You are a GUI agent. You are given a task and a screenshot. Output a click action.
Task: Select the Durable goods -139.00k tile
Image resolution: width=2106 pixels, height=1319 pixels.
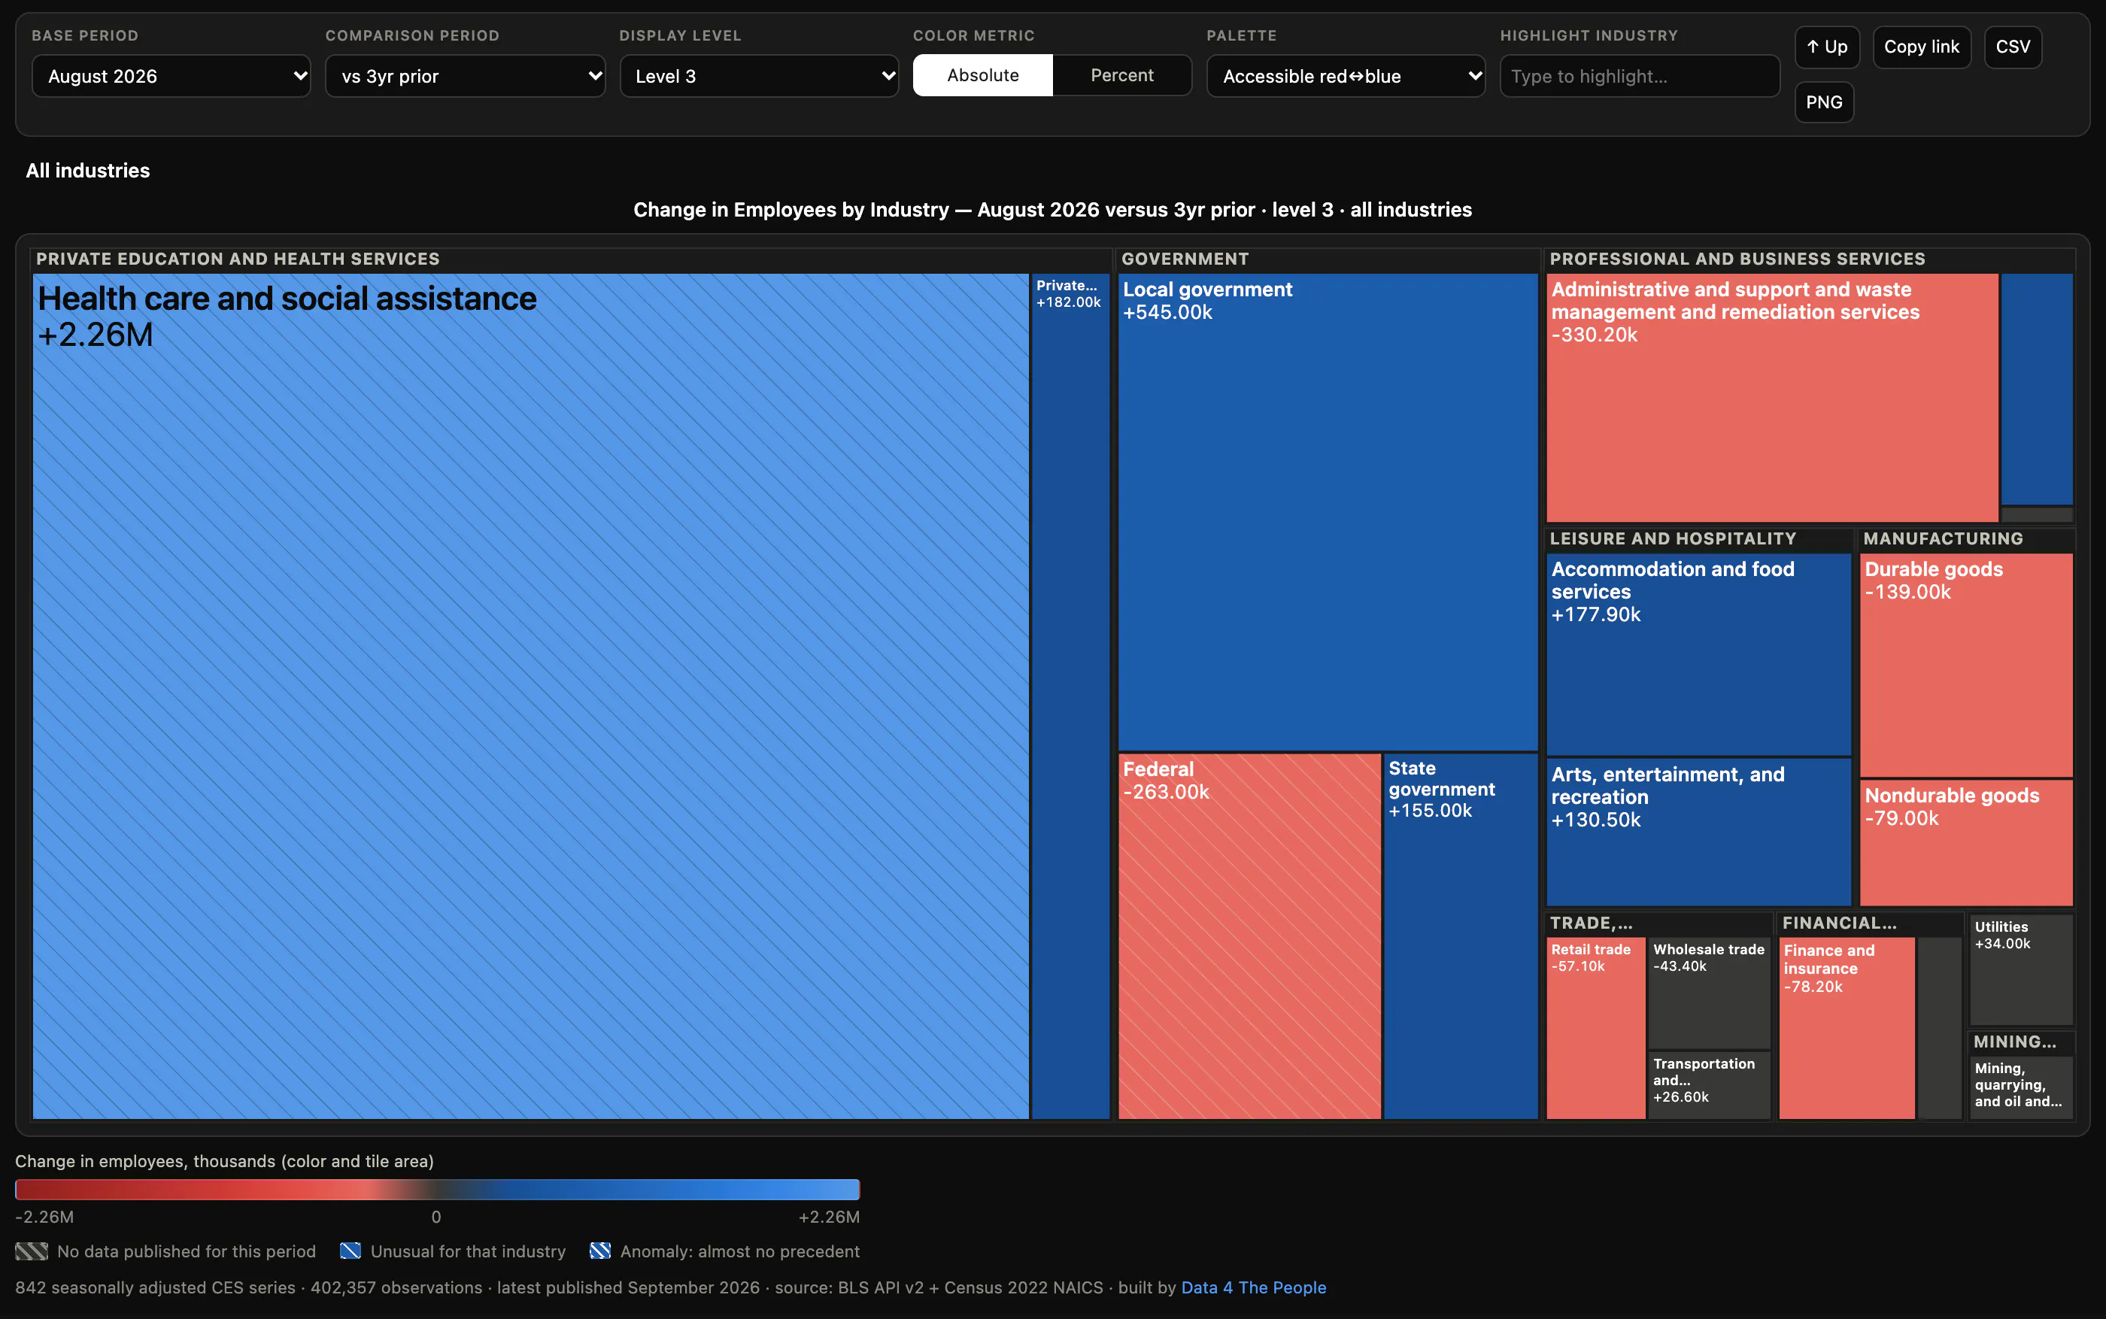pos(1966,665)
